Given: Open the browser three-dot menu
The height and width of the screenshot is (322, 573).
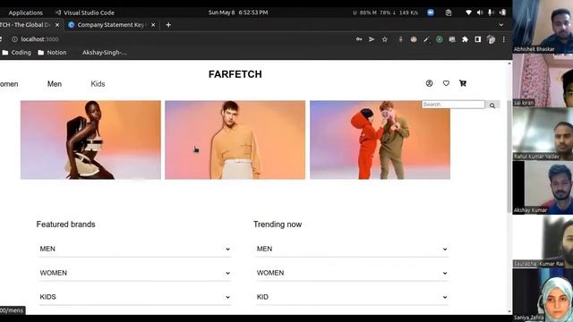Looking at the screenshot, I should (503, 39).
